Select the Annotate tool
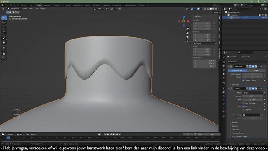Image resolution: width=268 pixels, height=151 pixels. click(x=4, y=49)
